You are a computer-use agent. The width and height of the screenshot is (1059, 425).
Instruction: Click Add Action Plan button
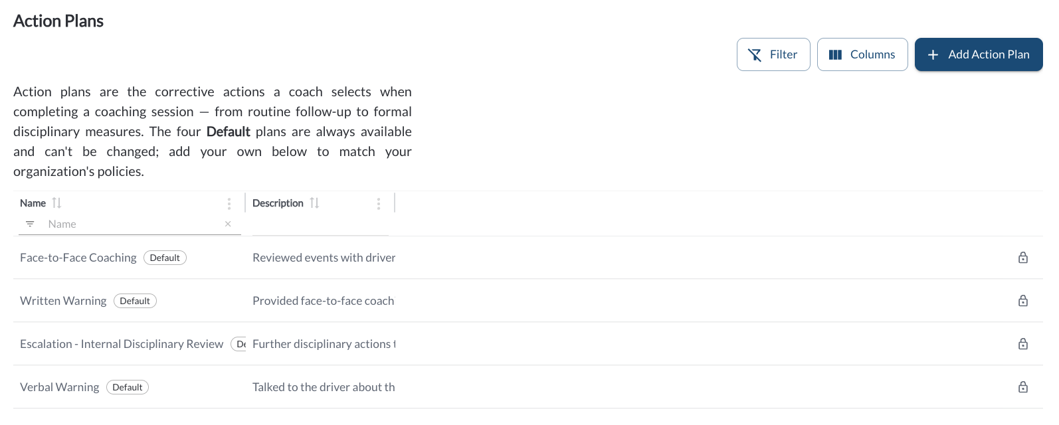pyautogui.click(x=979, y=54)
